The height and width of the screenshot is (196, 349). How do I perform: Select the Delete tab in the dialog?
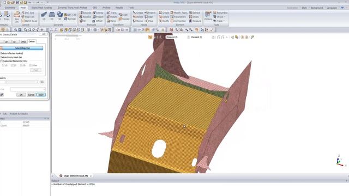tap(32, 41)
